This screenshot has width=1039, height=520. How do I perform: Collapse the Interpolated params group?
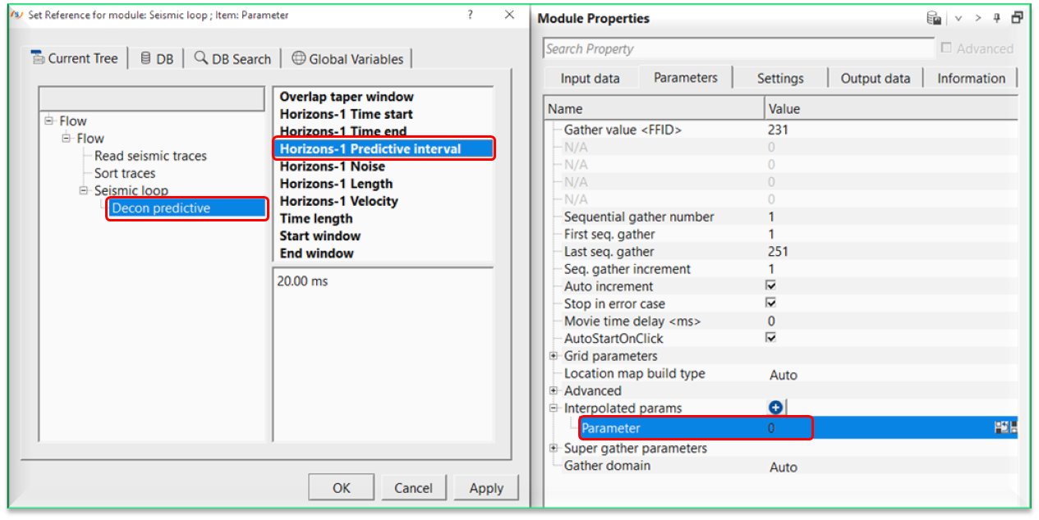pos(554,408)
